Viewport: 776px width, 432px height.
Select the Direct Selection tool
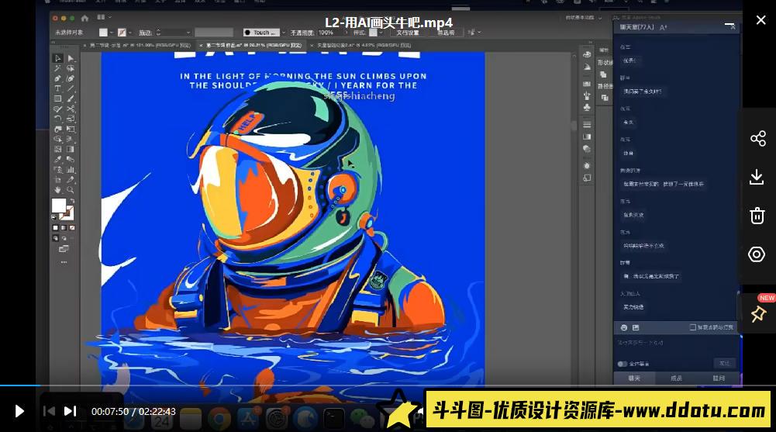71,58
